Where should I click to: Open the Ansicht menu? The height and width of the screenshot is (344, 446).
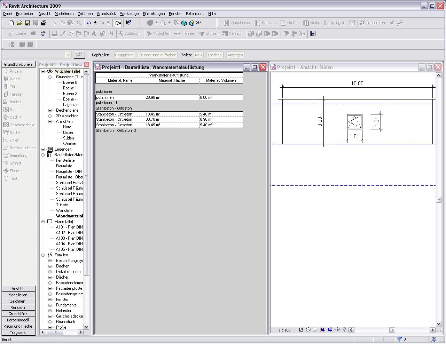click(x=45, y=14)
